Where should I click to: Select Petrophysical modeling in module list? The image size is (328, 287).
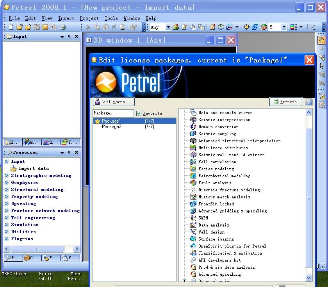(224, 176)
